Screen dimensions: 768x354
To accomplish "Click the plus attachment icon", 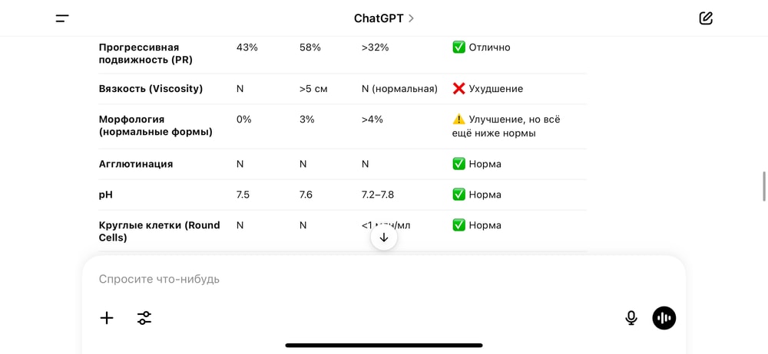I will pyautogui.click(x=107, y=318).
